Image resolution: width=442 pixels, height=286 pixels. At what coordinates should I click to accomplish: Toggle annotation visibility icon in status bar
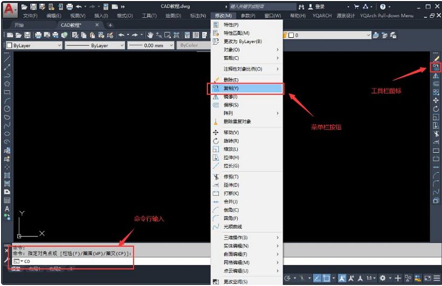pos(342,278)
